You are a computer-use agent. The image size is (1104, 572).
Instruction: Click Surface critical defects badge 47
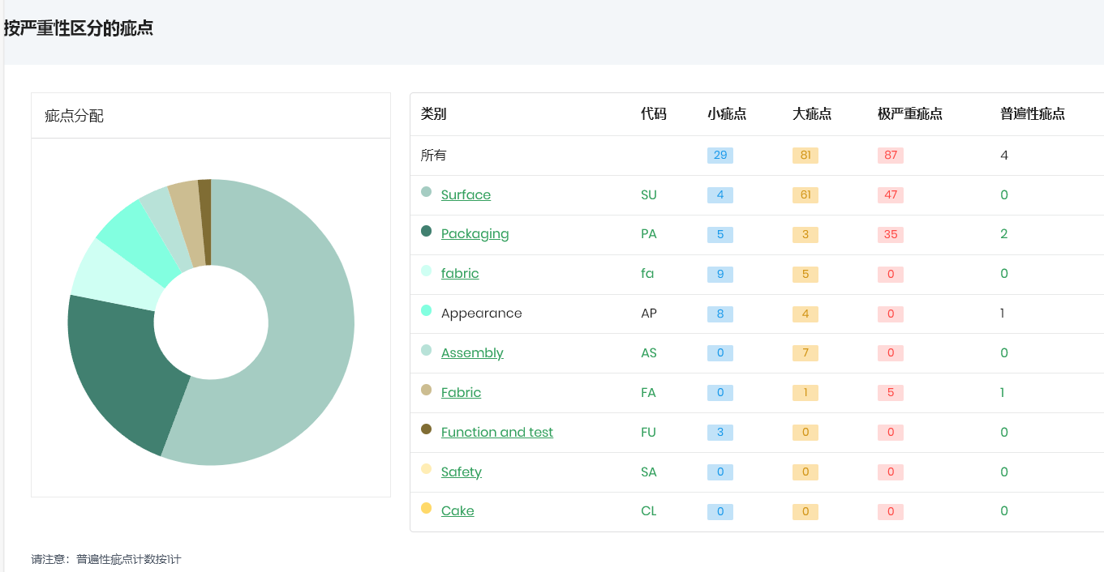tap(891, 195)
